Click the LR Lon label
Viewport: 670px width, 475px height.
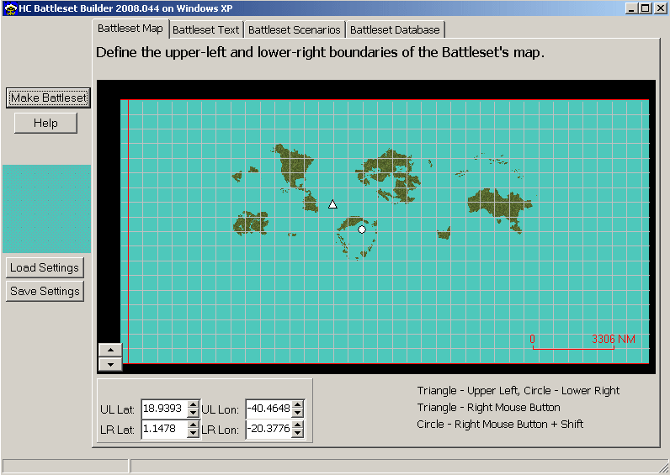coord(220,430)
